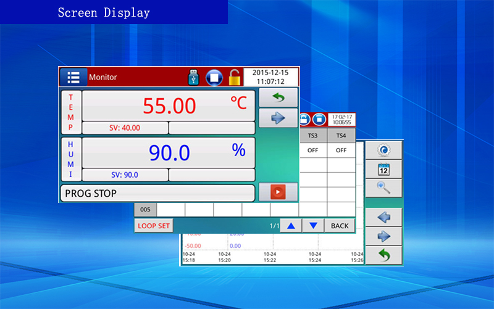Click the PROG STOP status bar

tap(157, 193)
